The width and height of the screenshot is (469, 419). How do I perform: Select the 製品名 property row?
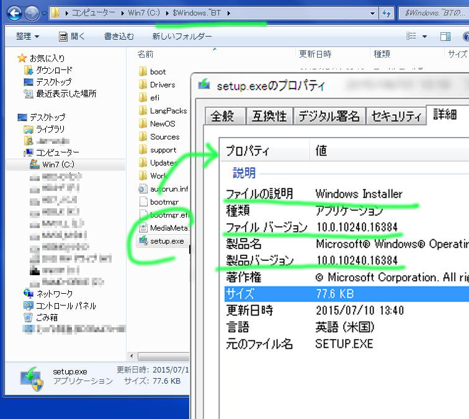[347, 244]
